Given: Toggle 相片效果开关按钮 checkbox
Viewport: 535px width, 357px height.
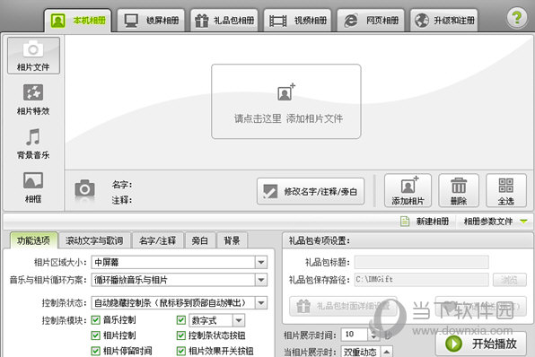Looking at the screenshot, I should pos(180,351).
